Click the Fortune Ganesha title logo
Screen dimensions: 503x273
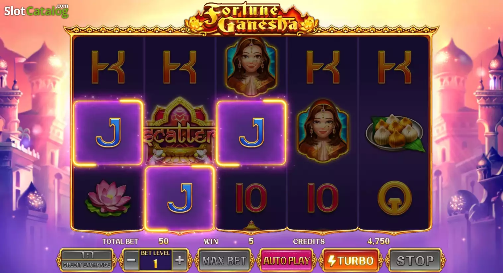(251, 19)
